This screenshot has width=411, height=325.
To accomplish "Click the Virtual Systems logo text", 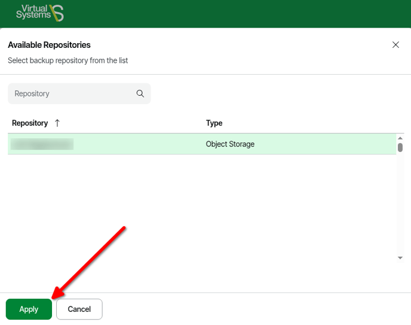I will (33, 12).
